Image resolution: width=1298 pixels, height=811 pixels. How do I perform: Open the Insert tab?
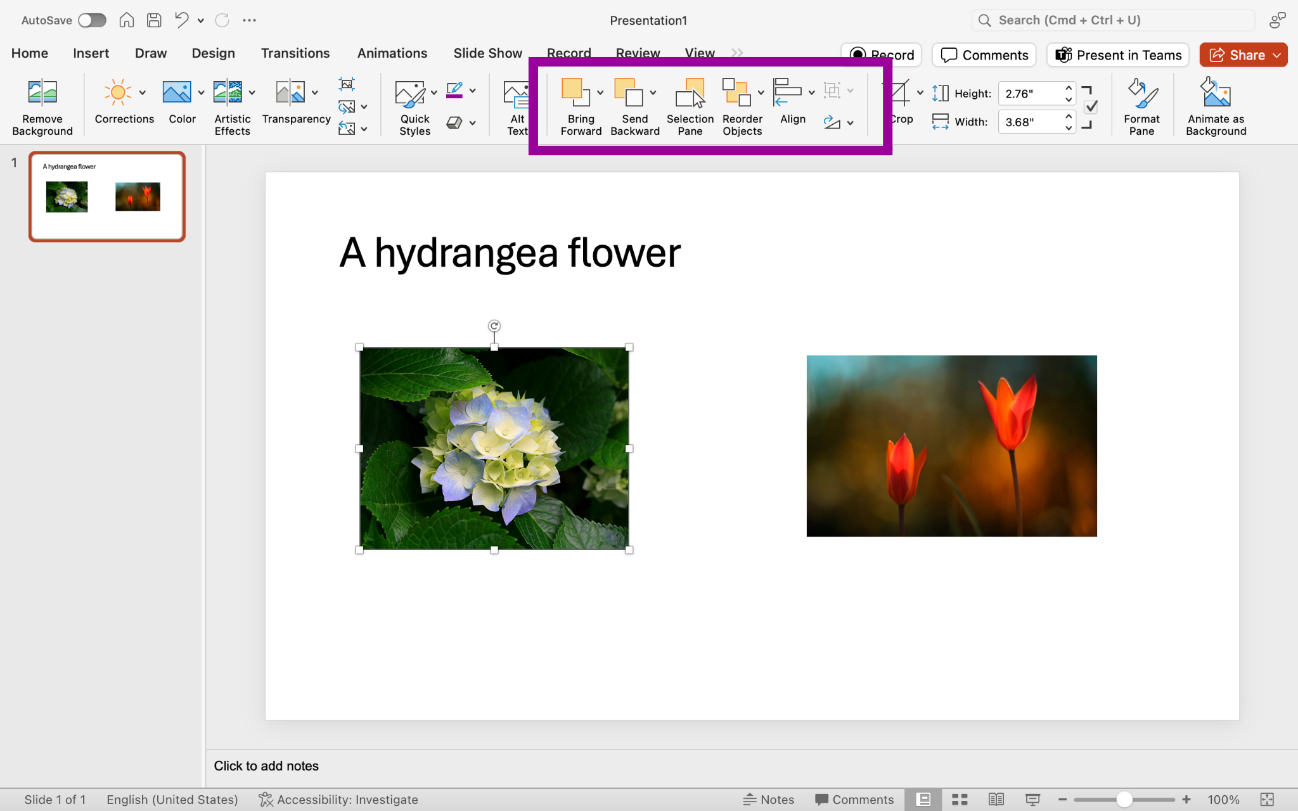point(91,53)
